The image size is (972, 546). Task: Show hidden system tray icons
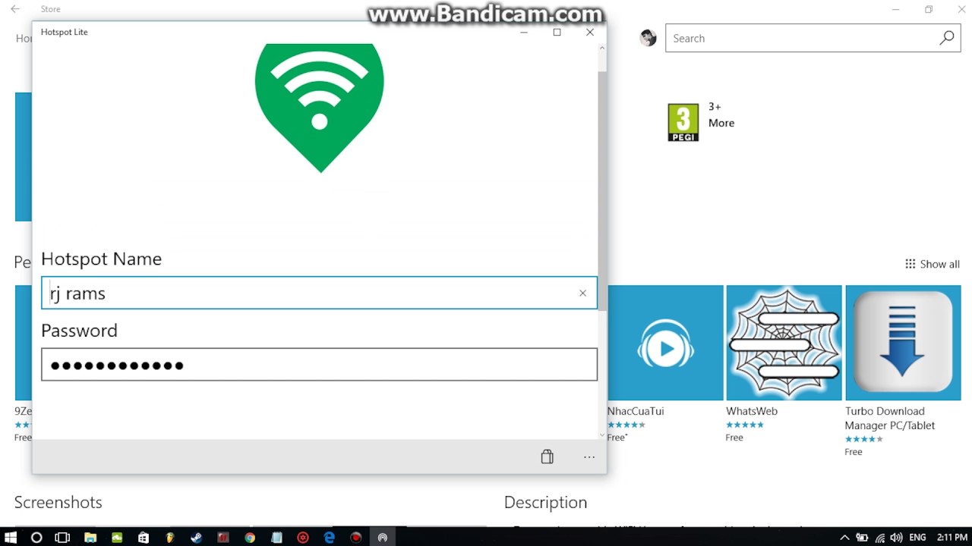[844, 538]
